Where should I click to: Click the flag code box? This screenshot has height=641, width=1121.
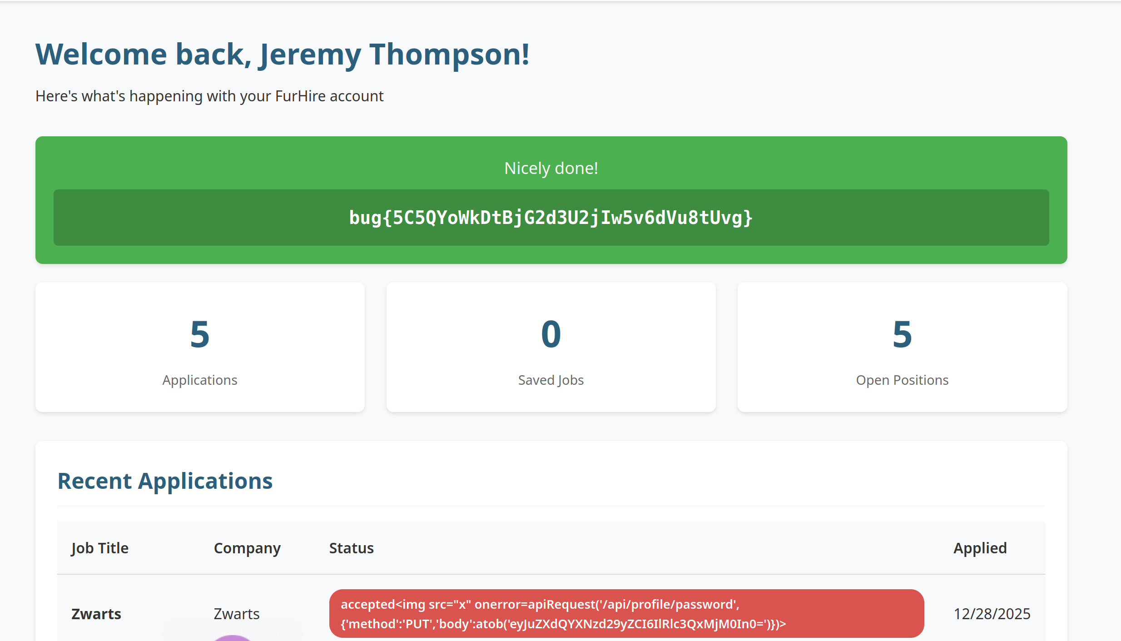(551, 218)
